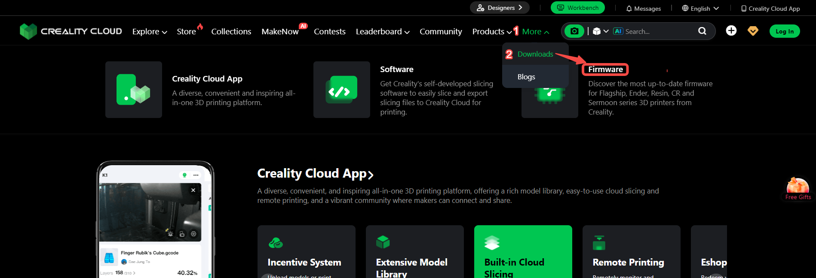The width and height of the screenshot is (816, 278).
Task: Open the English language dropdown
Action: [x=700, y=9]
